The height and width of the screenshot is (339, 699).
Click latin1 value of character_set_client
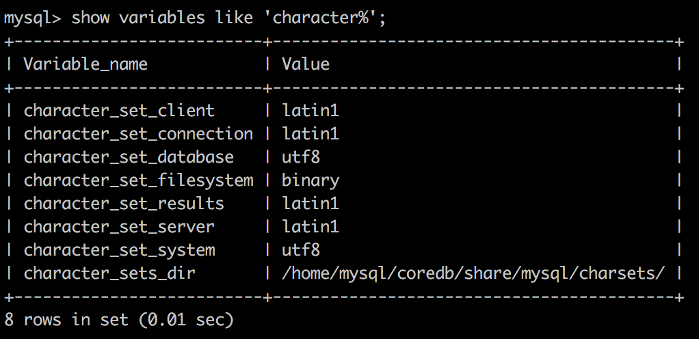pos(311,111)
